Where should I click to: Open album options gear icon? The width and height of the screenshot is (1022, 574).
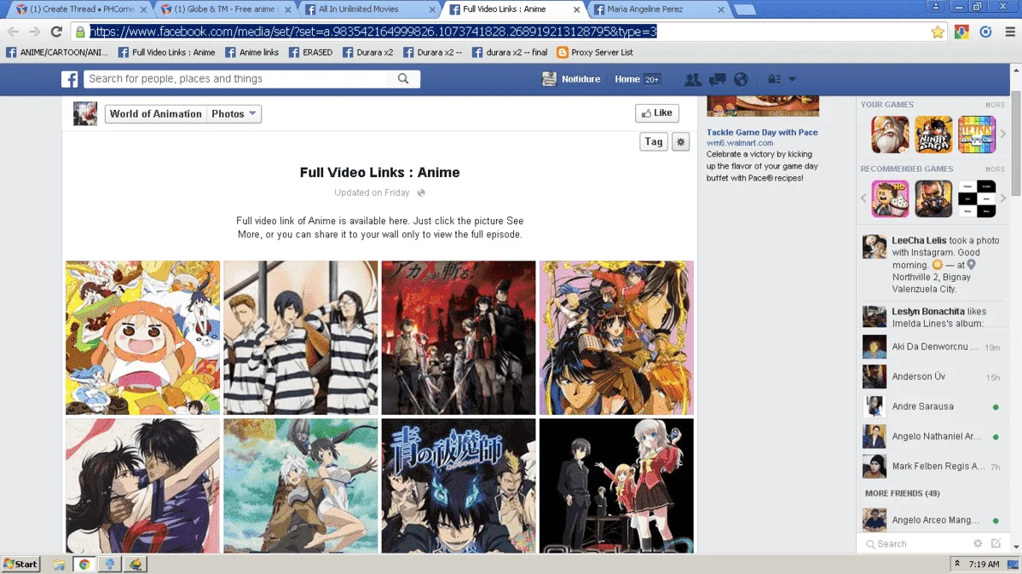(680, 141)
